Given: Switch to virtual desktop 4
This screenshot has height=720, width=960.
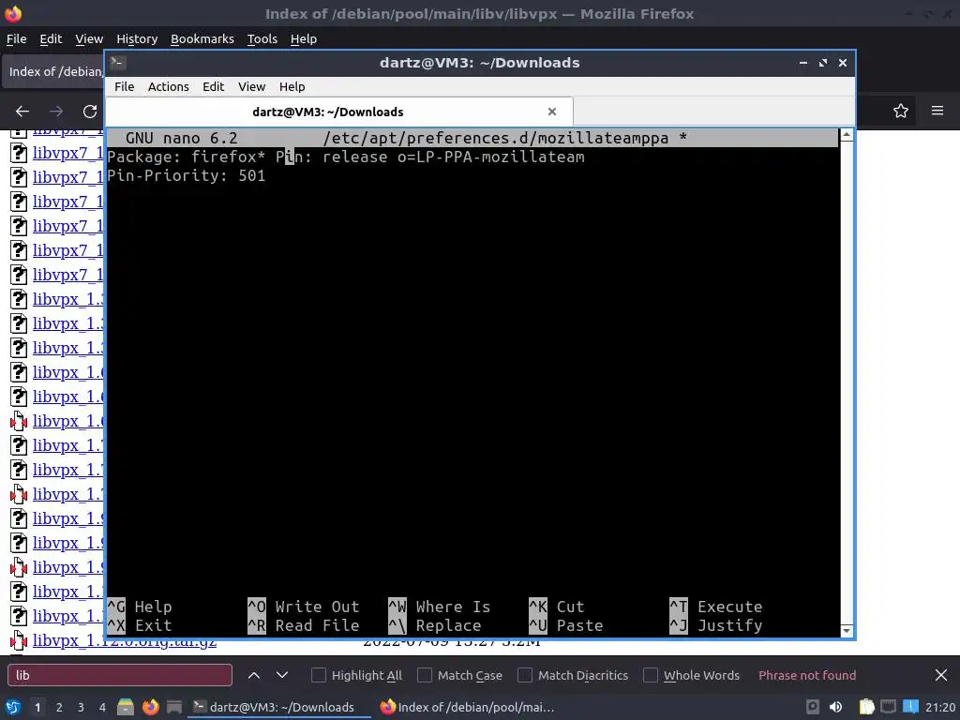Looking at the screenshot, I should click(x=102, y=707).
